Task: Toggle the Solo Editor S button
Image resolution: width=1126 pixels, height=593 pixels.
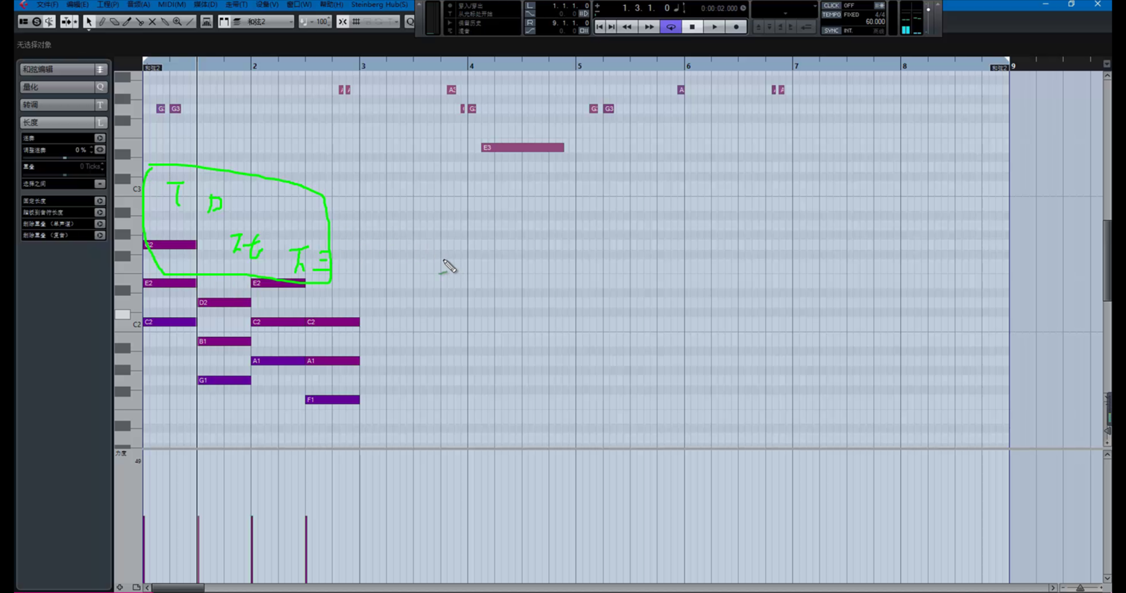Action: (36, 22)
